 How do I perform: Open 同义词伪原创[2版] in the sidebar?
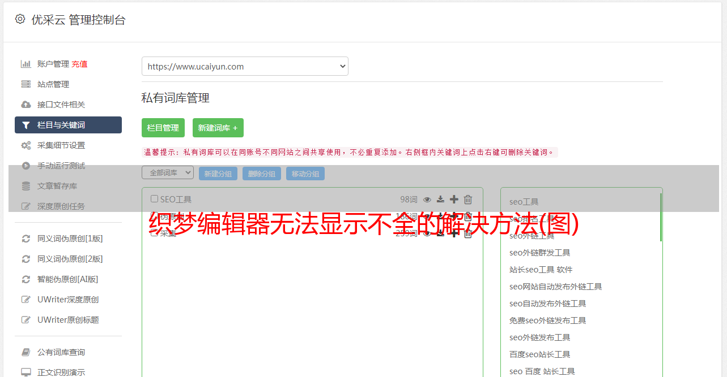[x=70, y=259]
